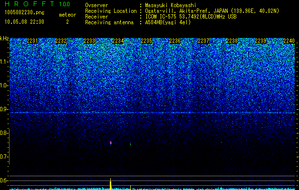Image resolution: width=299 pixels, height=190 pixels.
Task: Click the ICOM IC-575 receiver text
Action: tap(191, 17)
